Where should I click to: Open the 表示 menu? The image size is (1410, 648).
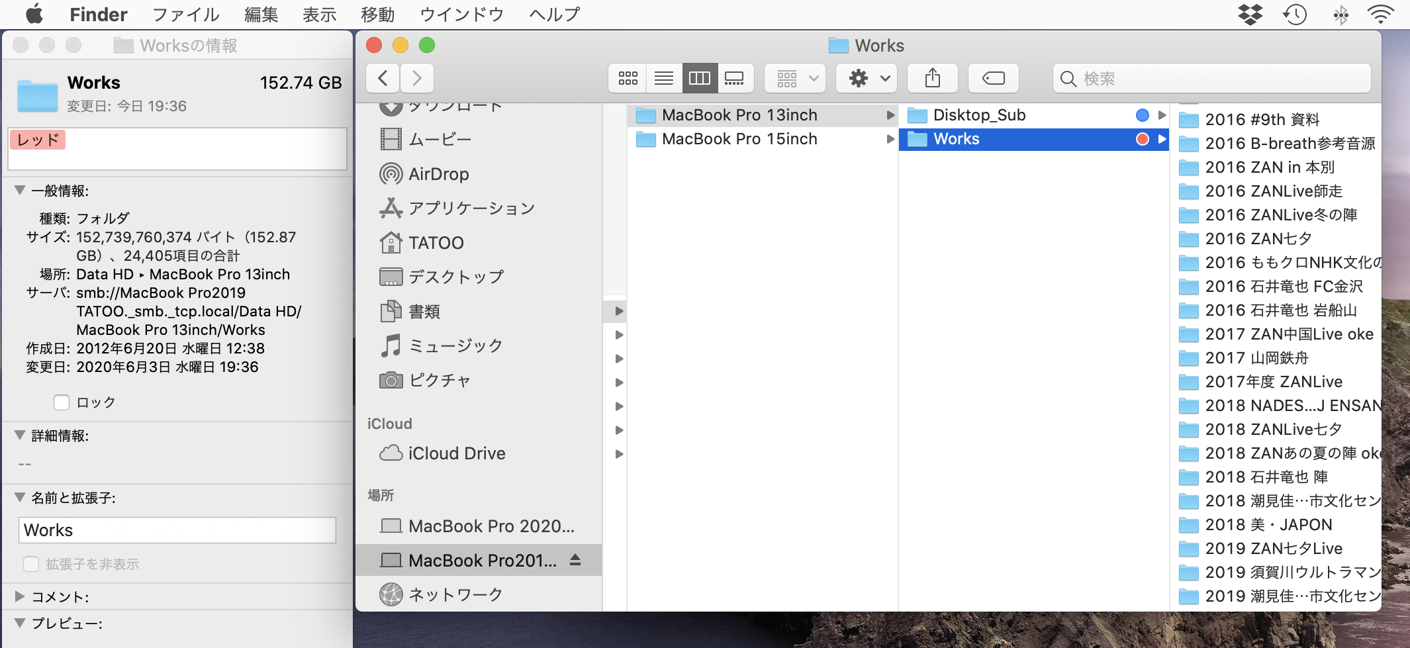coord(319,14)
